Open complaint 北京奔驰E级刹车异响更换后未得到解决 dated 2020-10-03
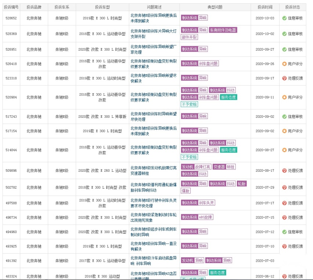Image resolution: width=313 pixels, height=280 pixels. tap(154, 18)
